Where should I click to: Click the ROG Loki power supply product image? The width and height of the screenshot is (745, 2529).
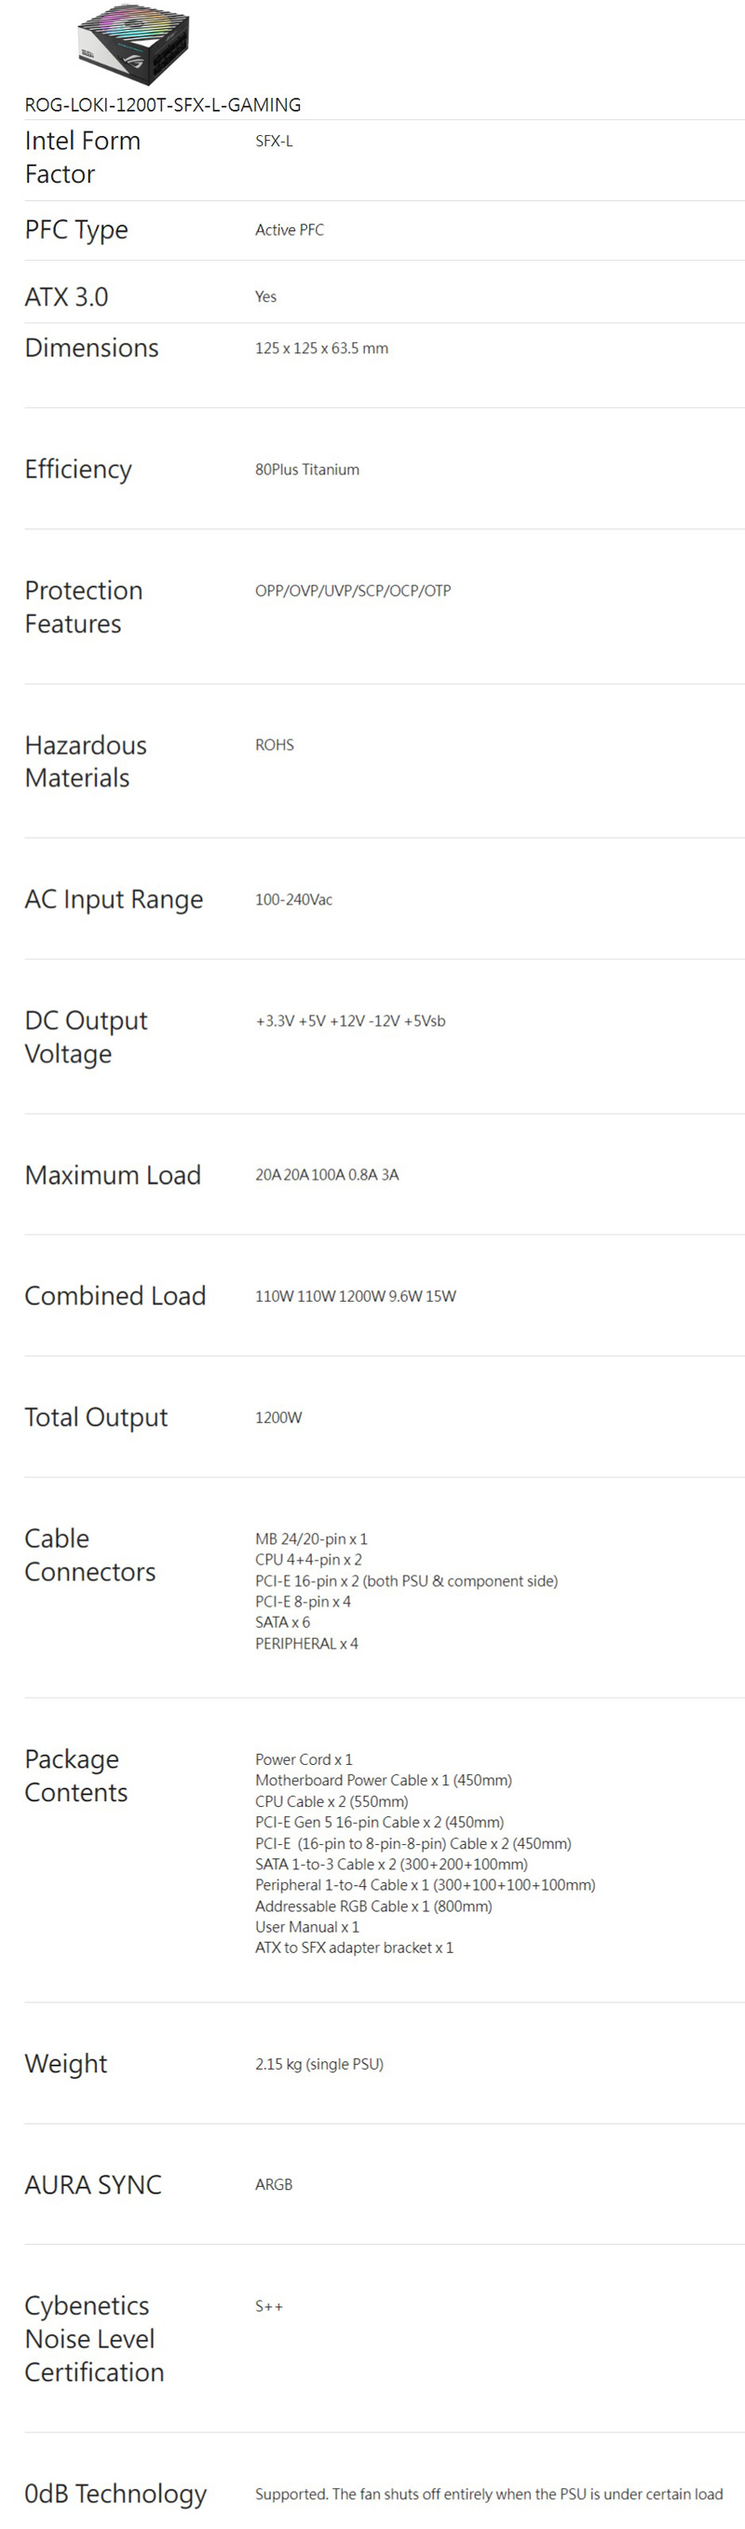point(133,44)
